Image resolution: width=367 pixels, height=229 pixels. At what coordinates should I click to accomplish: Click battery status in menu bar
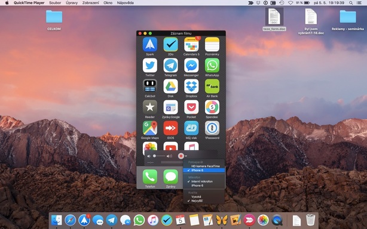click(303, 3)
